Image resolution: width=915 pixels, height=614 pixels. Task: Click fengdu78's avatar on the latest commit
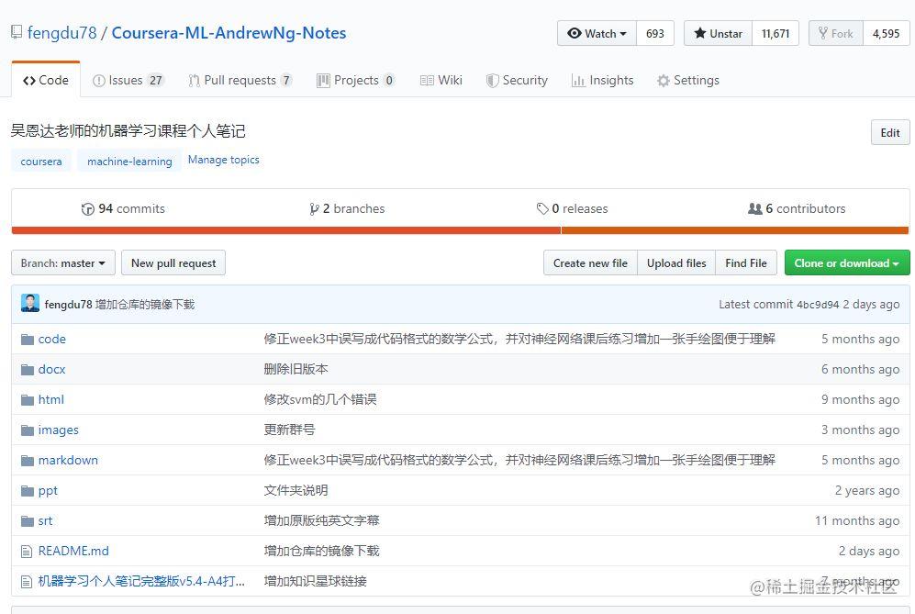coord(29,304)
